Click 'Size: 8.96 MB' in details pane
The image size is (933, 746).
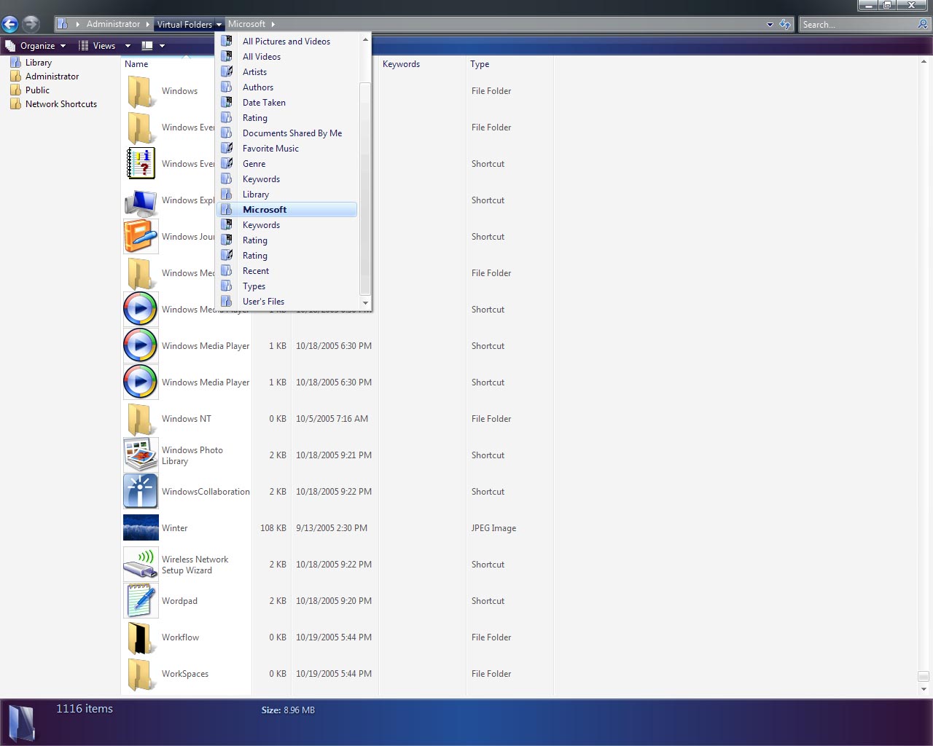click(x=288, y=710)
